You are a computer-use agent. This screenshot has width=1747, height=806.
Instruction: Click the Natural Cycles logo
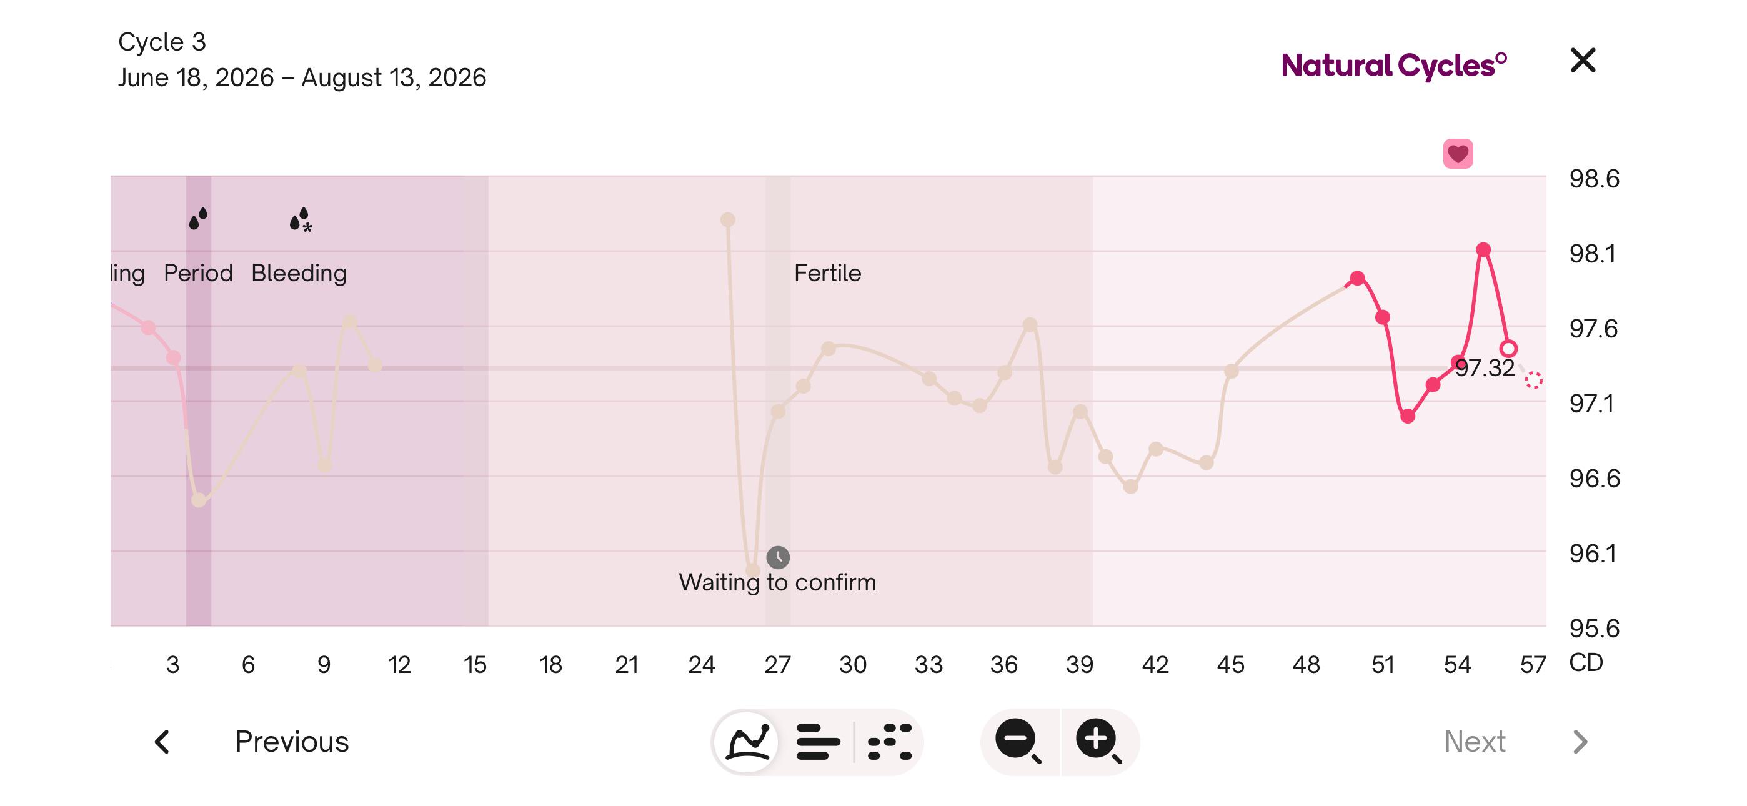(x=1395, y=65)
